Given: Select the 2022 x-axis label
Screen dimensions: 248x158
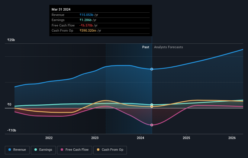Looking at the screenshot, I should tap(49, 138).
